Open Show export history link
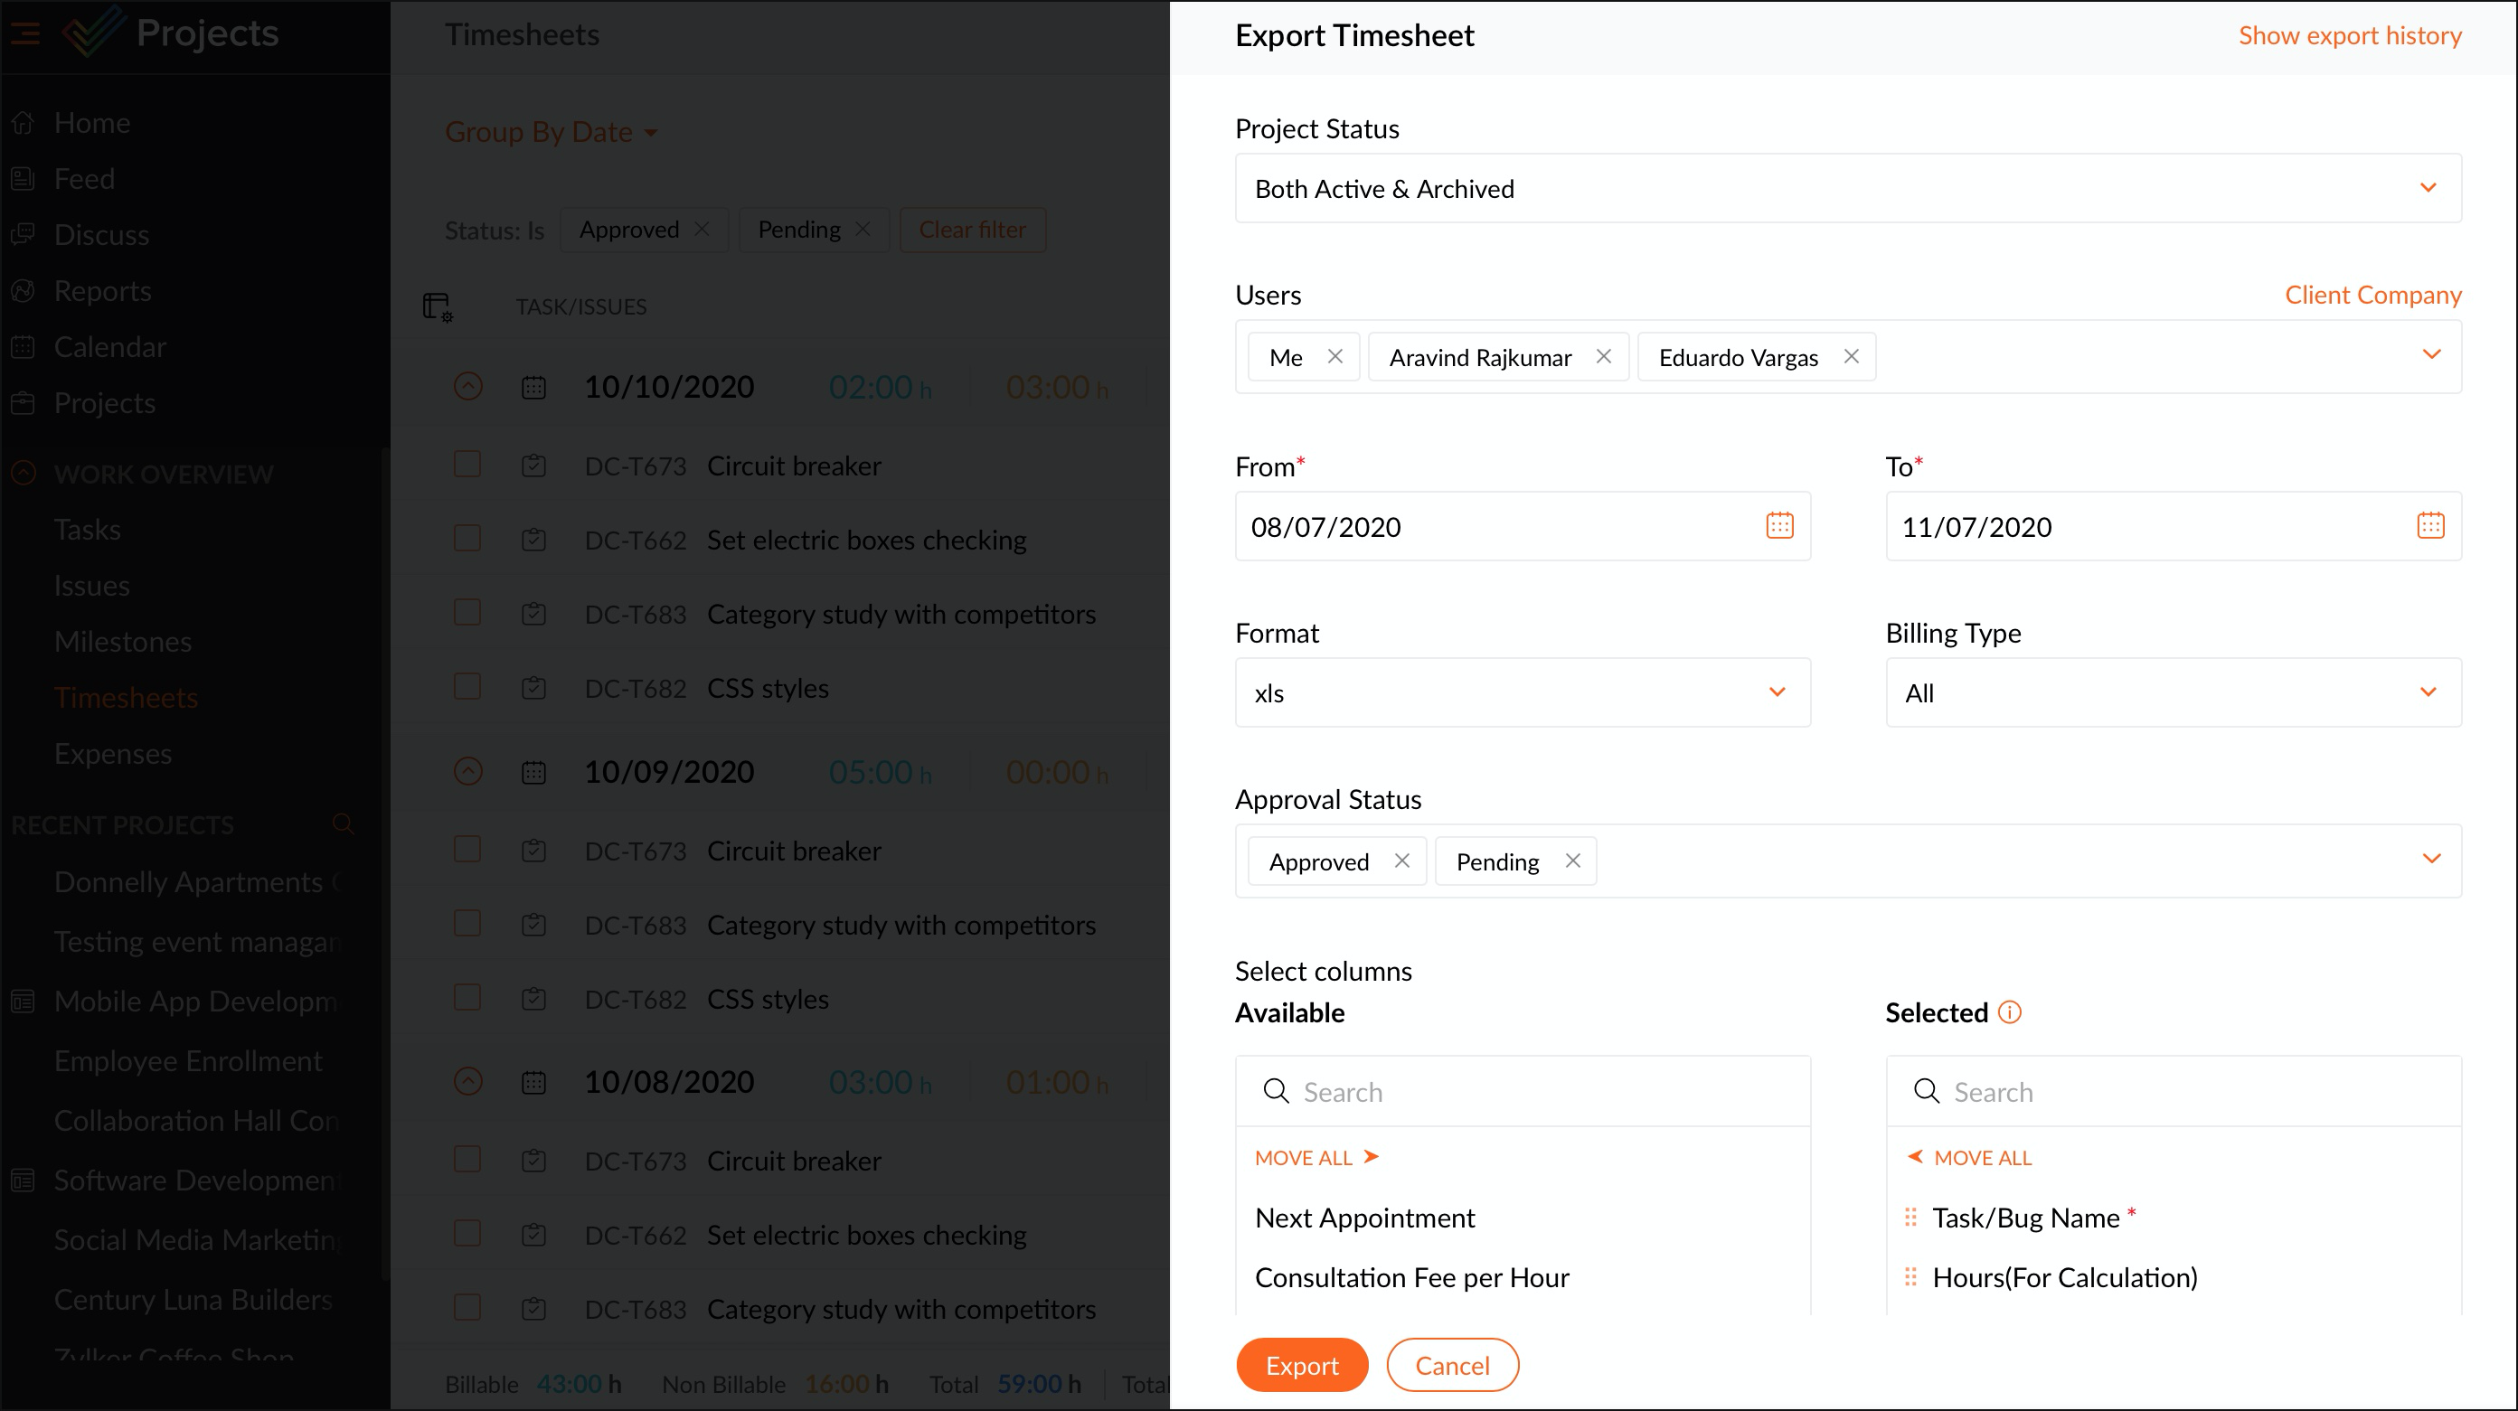Image resolution: width=2518 pixels, height=1411 pixels. tap(2349, 35)
